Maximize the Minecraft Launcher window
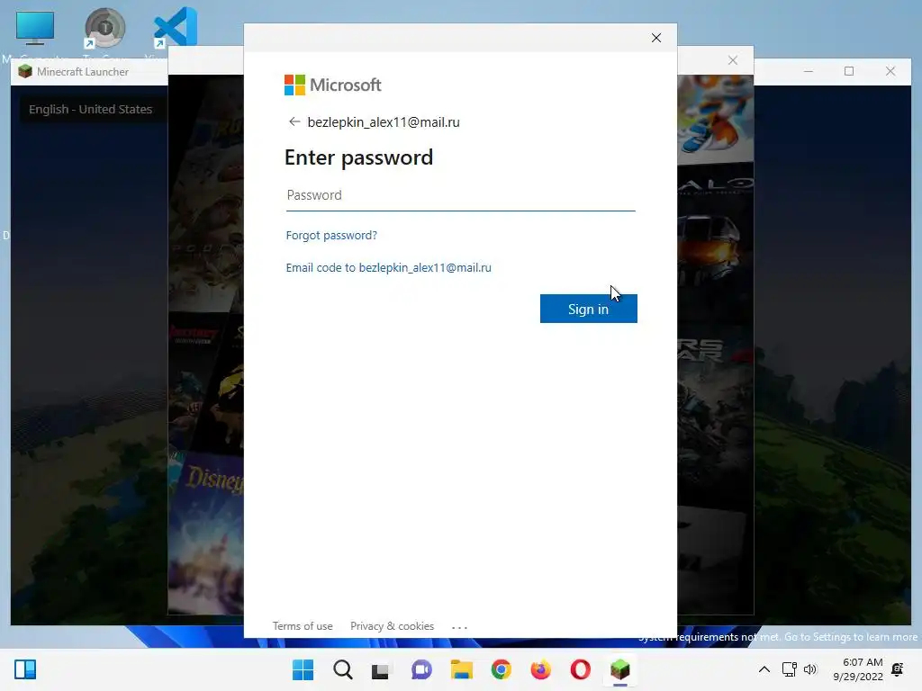 tap(849, 71)
